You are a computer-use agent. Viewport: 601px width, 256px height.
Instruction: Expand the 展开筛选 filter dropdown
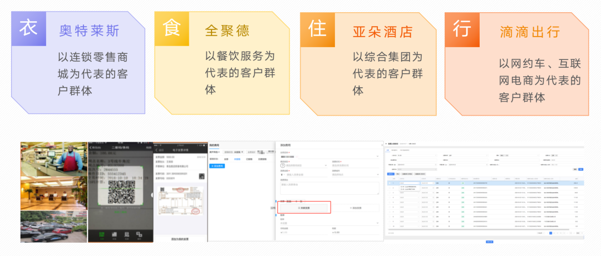point(214,152)
